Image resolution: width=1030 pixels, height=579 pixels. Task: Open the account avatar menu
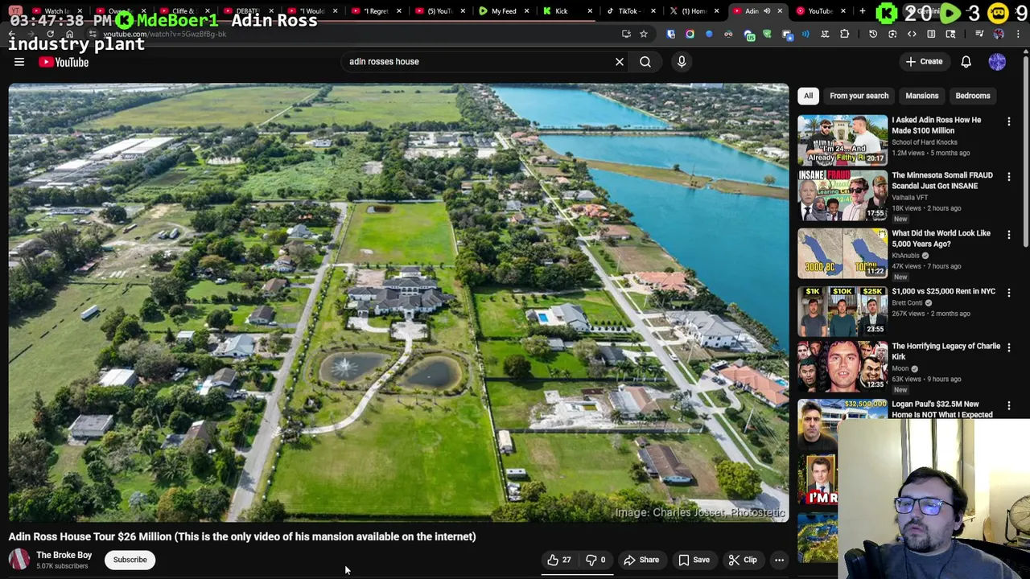(x=997, y=62)
